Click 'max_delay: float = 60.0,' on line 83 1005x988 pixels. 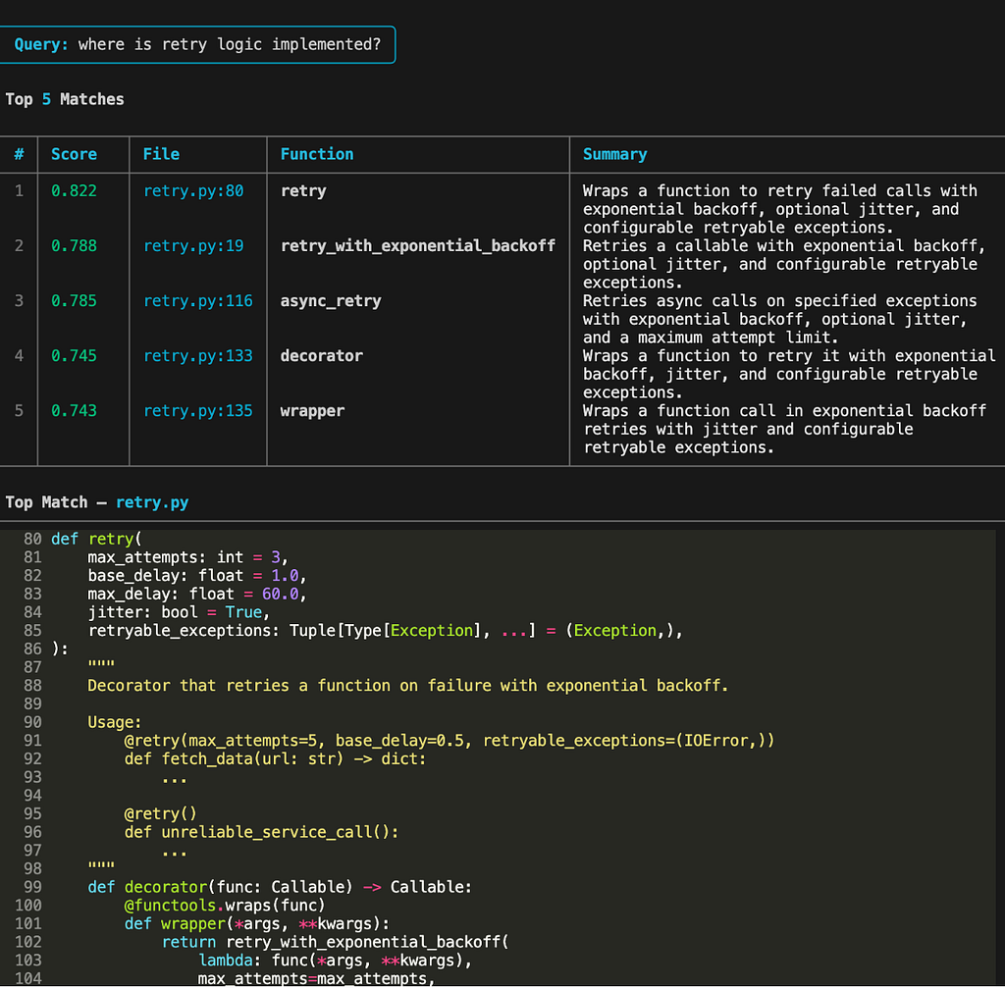point(197,595)
